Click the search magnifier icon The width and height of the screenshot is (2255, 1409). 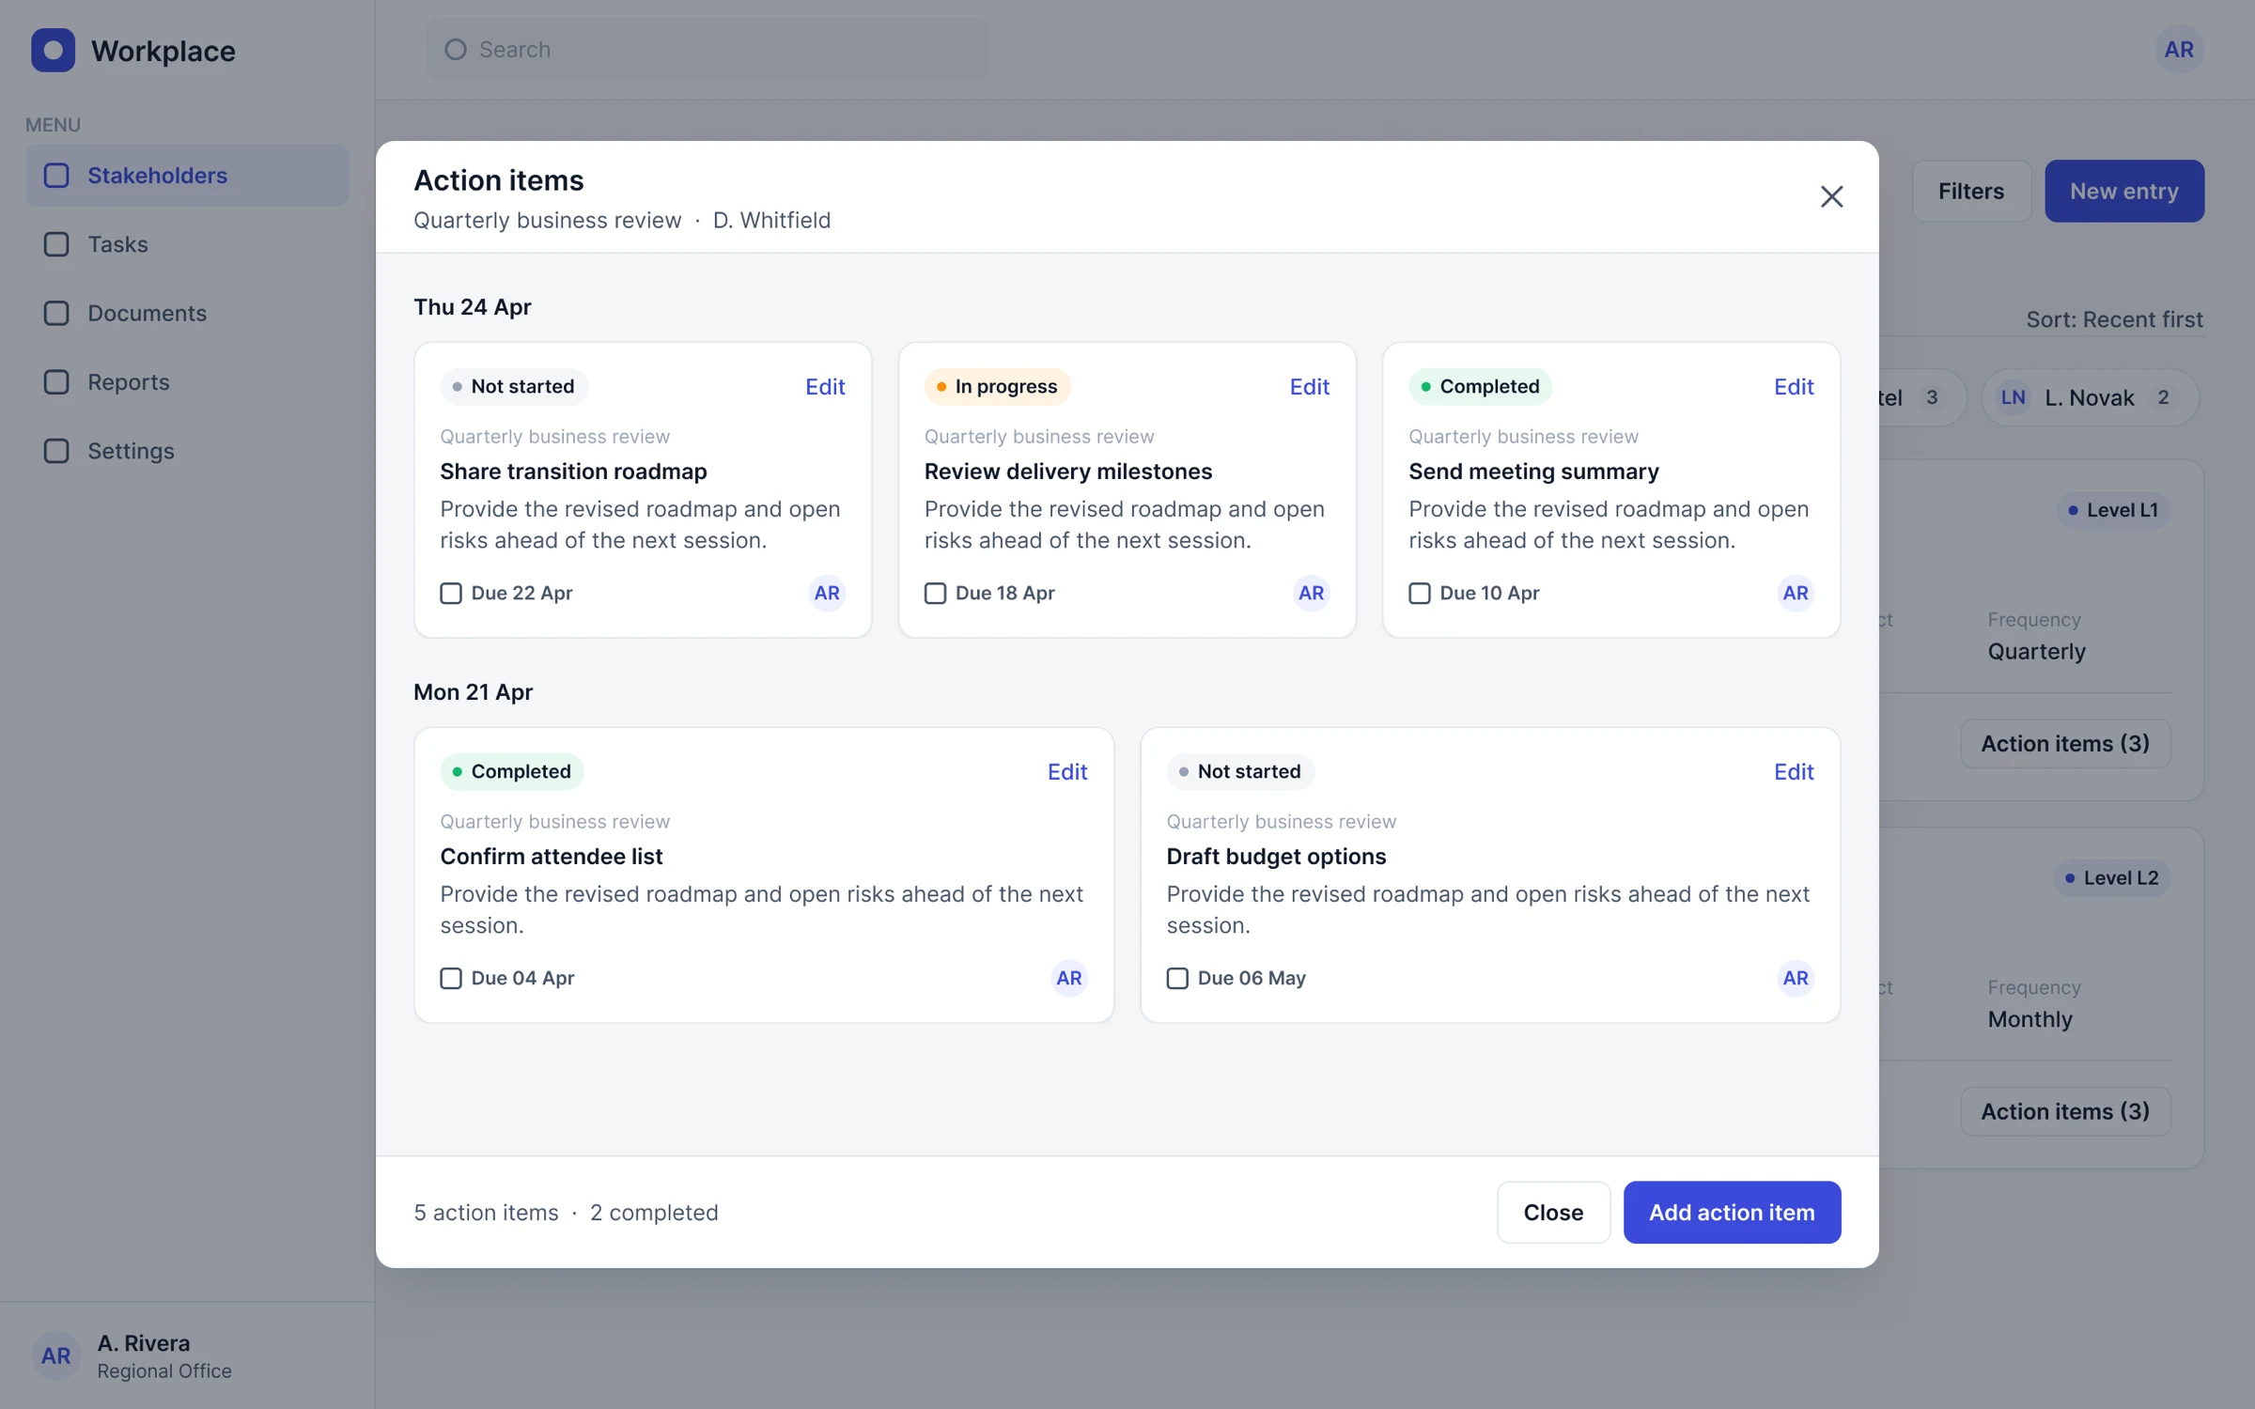coord(456,50)
